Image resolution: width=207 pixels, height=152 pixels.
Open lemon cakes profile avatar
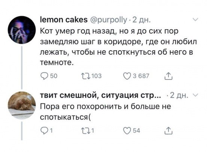pos(22,30)
